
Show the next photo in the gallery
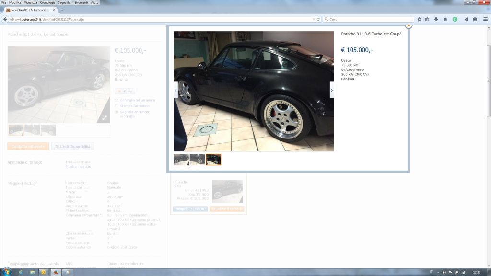coord(332,90)
